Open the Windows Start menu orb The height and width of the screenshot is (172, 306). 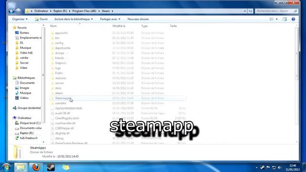pyautogui.click(x=6, y=167)
